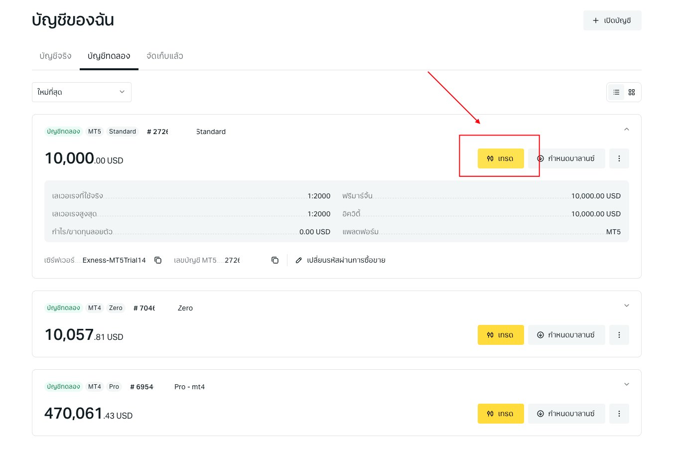This screenshot has width=675, height=455.
Task: Click เทรด on the Zero account
Action: click(x=501, y=335)
